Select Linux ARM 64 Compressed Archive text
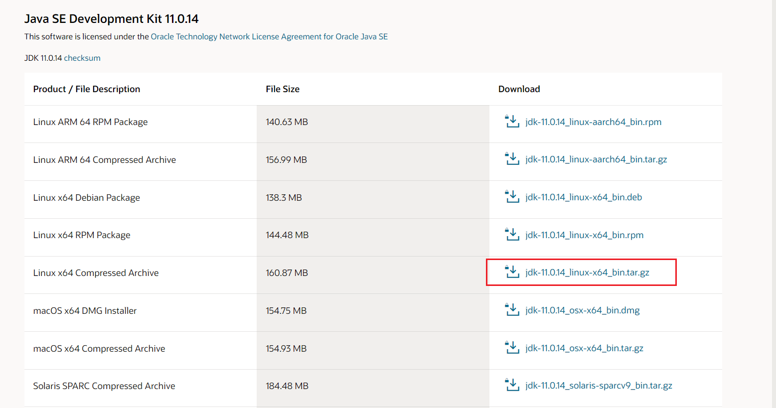 [x=105, y=160]
